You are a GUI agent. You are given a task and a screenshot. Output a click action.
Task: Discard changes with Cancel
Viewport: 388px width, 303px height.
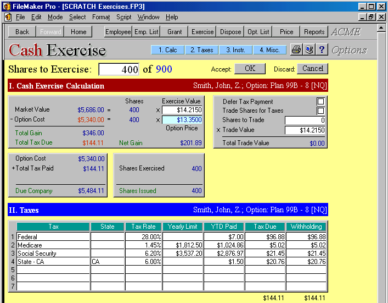tap(312, 68)
